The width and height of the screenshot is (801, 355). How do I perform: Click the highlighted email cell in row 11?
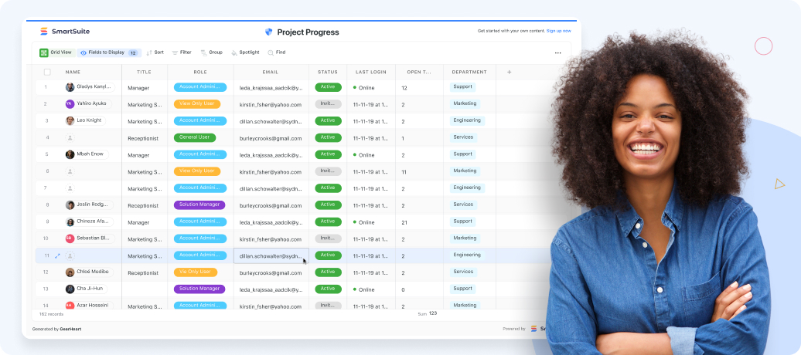[x=271, y=256]
